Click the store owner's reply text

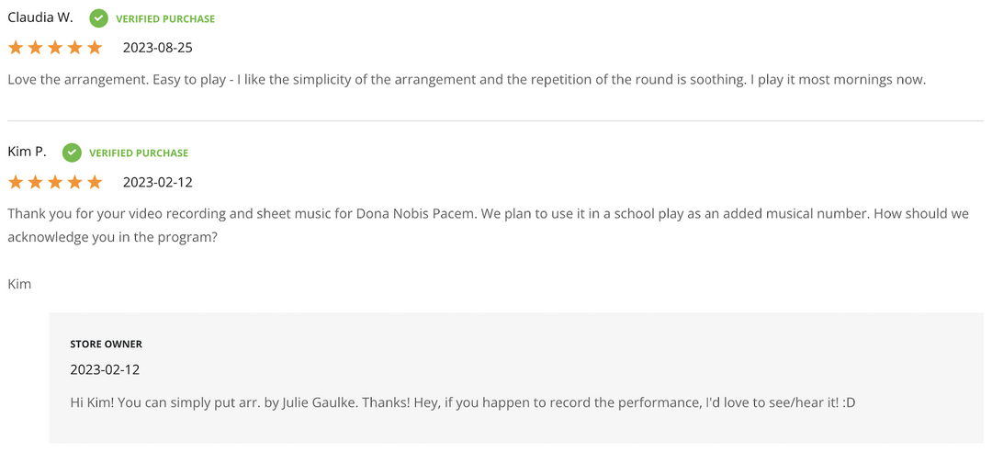462,401
